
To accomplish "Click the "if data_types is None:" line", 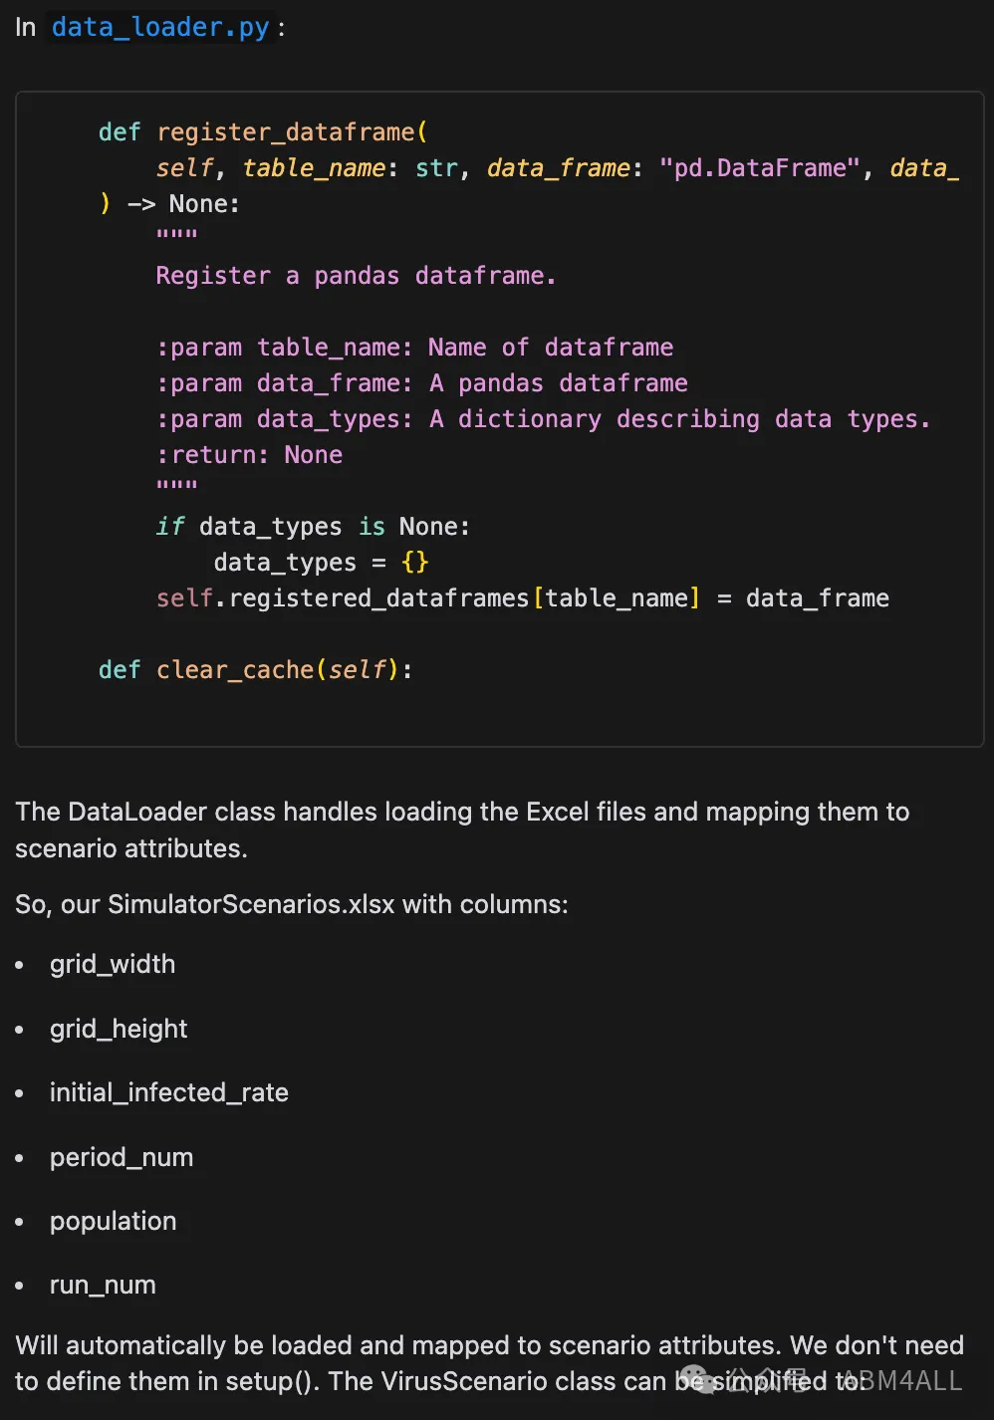I will [x=313, y=526].
